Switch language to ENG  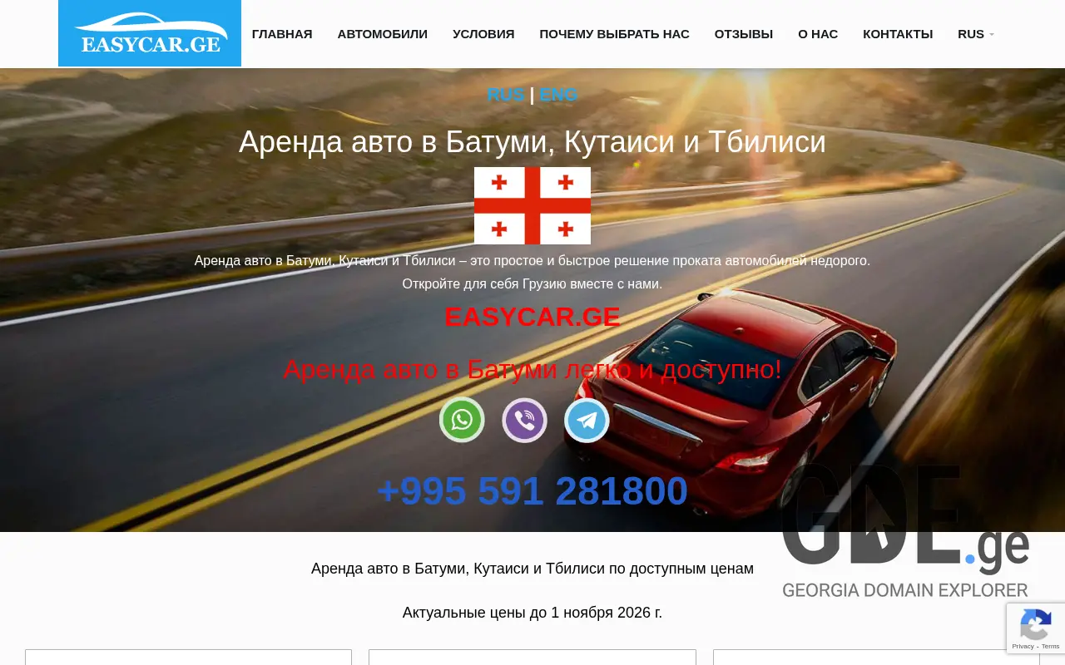click(558, 95)
